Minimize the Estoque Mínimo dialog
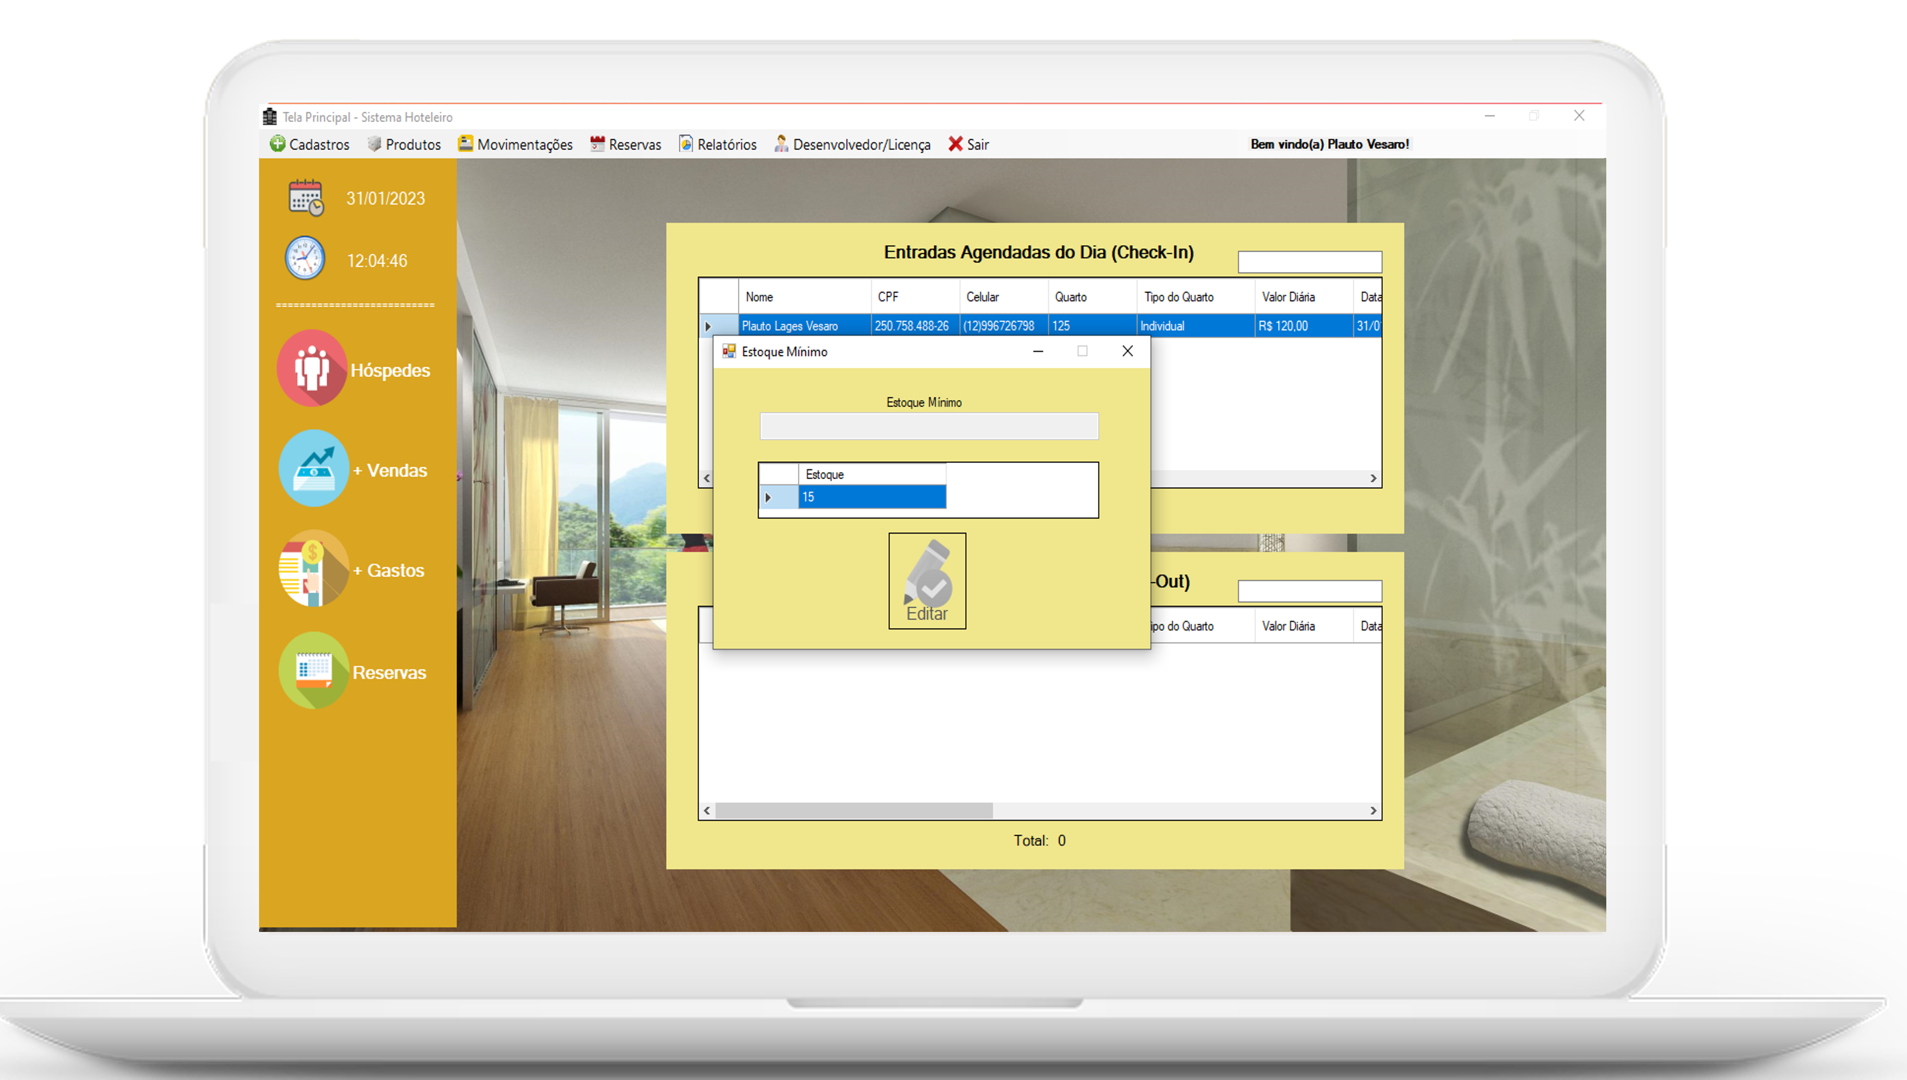The height and width of the screenshot is (1080, 1907). [1039, 351]
